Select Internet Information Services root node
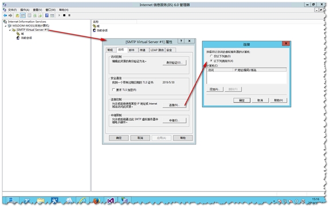This screenshot has height=208, width=330. [x=27, y=22]
